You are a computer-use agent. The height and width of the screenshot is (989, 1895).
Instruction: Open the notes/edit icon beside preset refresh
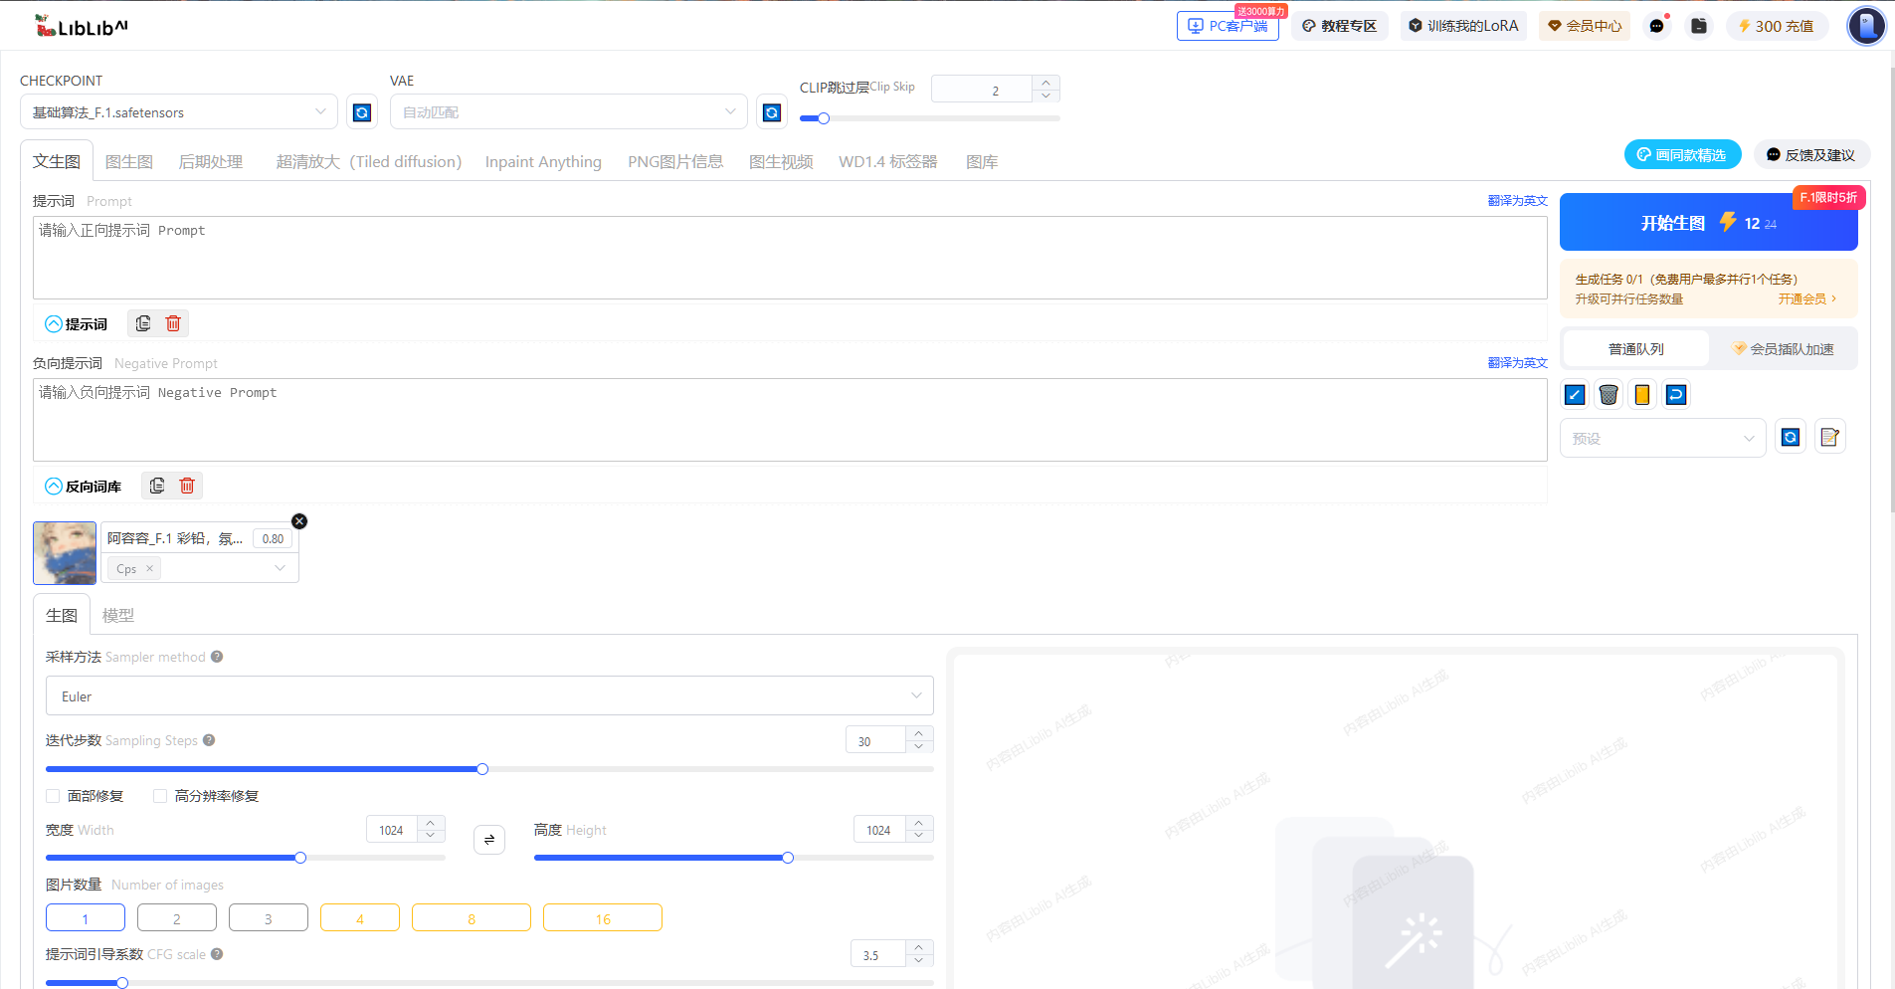[1829, 437]
